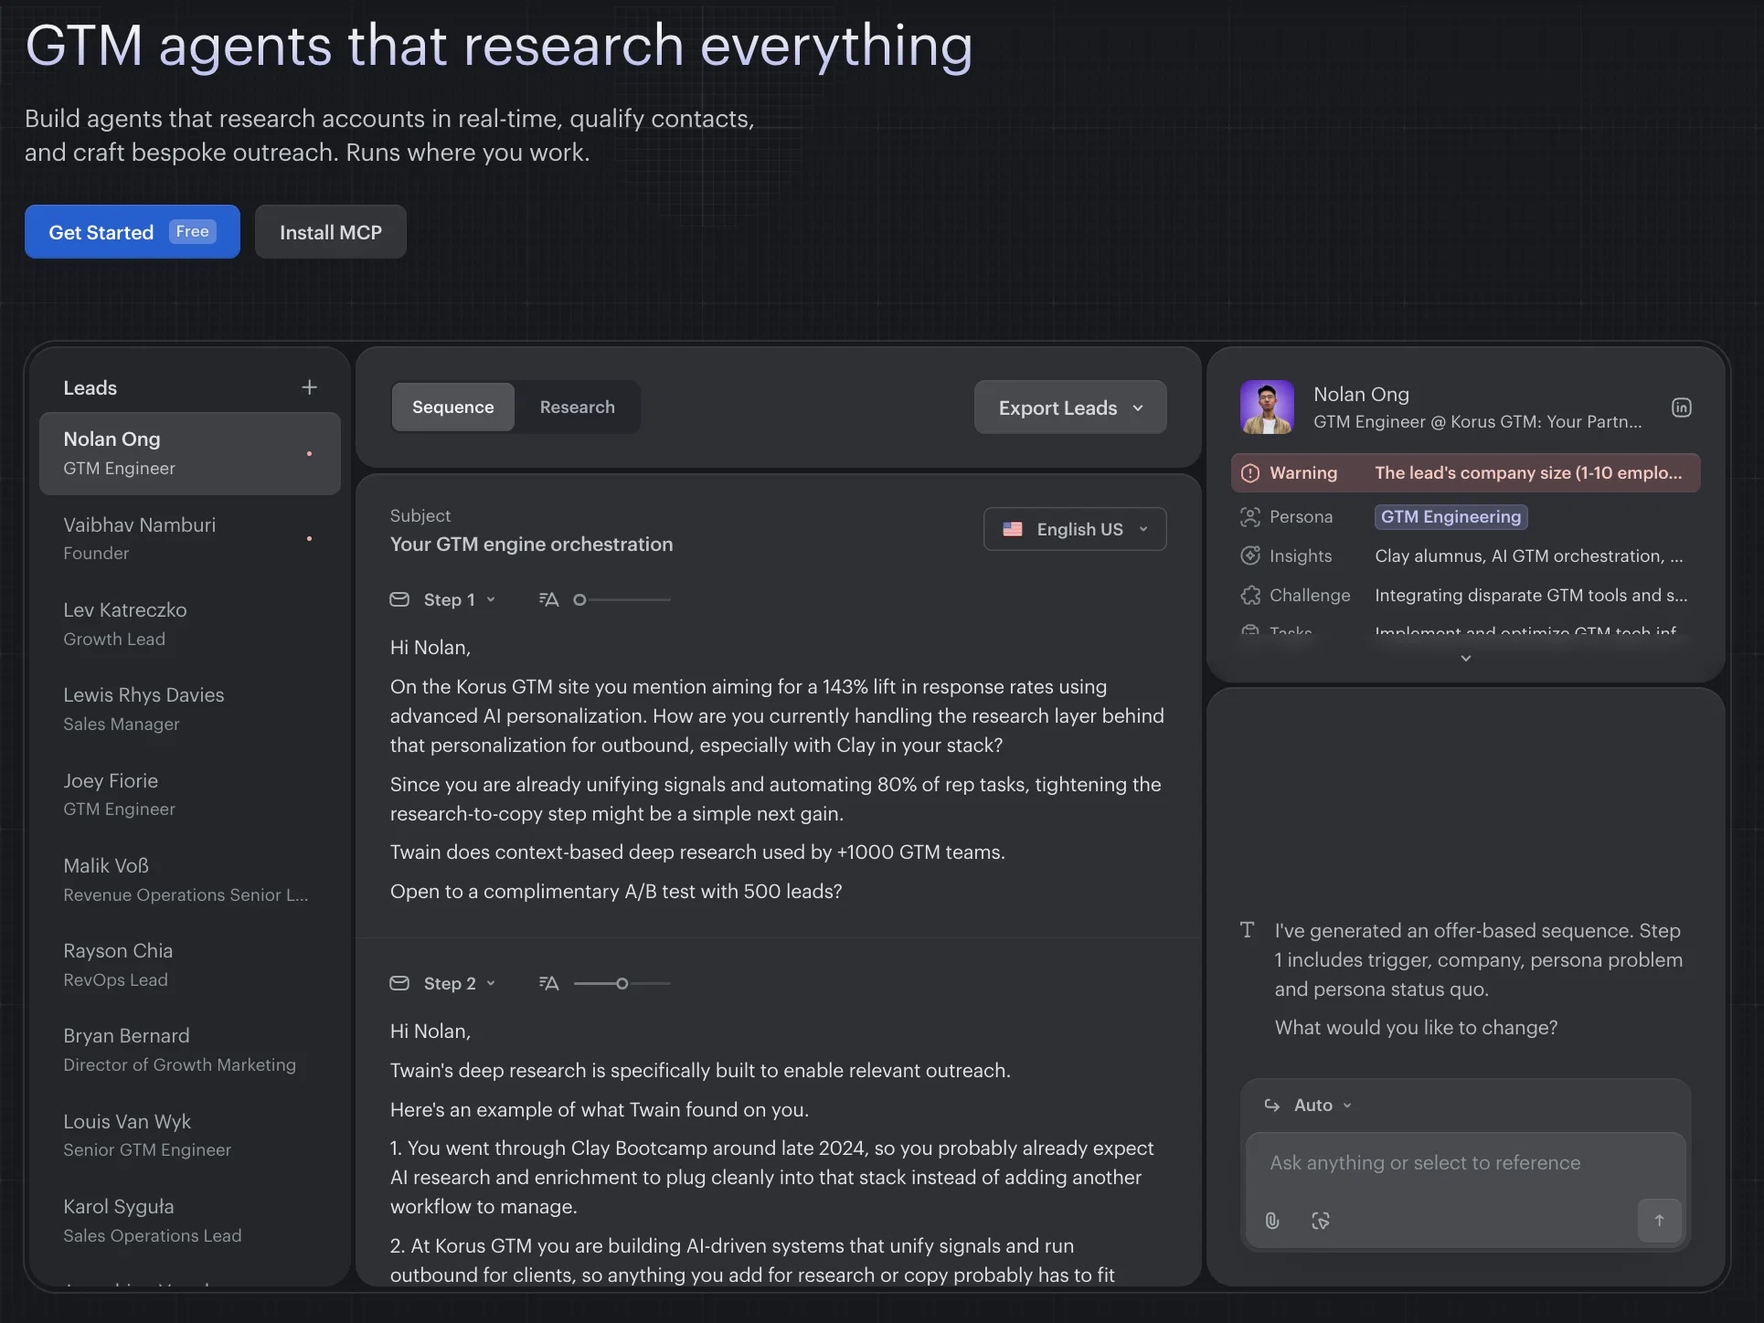Select lead Joey Fiorie
Viewport: 1764px width, 1323px height.
pos(190,795)
